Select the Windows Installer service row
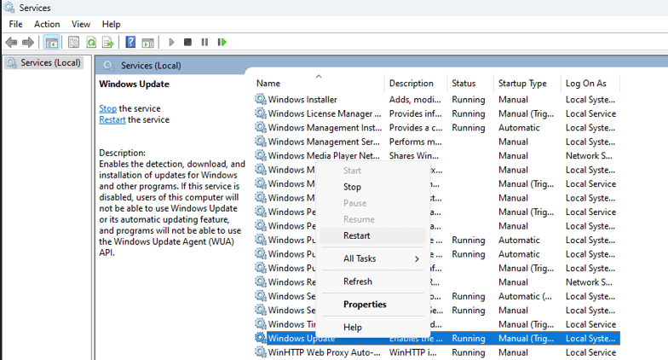Image resolution: width=668 pixels, height=360 pixels. point(436,99)
